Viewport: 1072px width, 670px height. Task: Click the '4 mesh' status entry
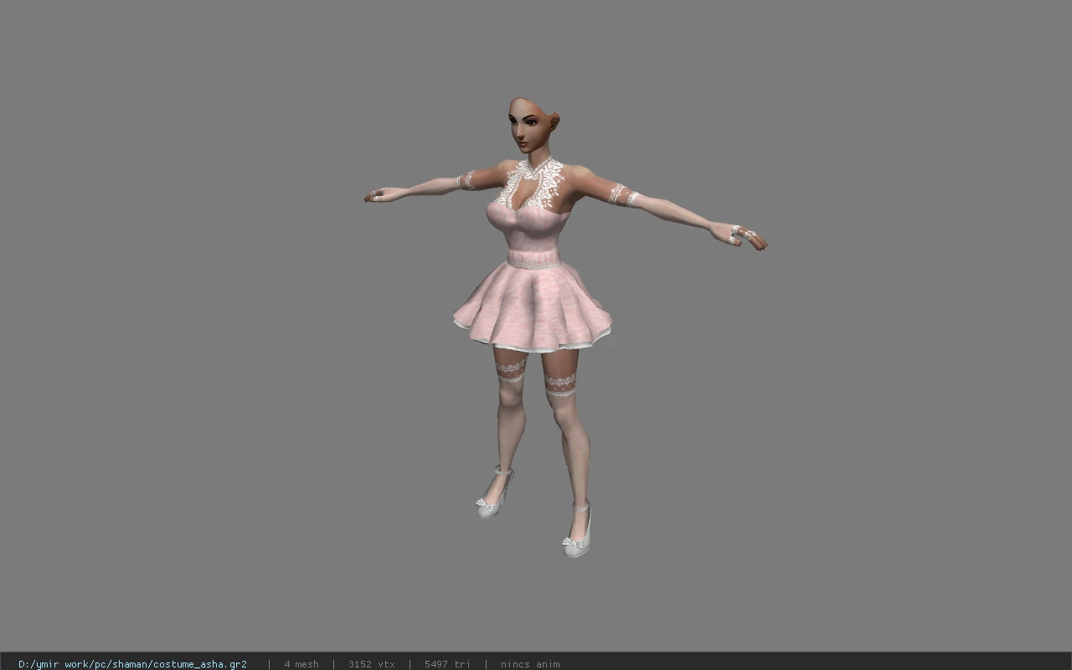pyautogui.click(x=301, y=664)
